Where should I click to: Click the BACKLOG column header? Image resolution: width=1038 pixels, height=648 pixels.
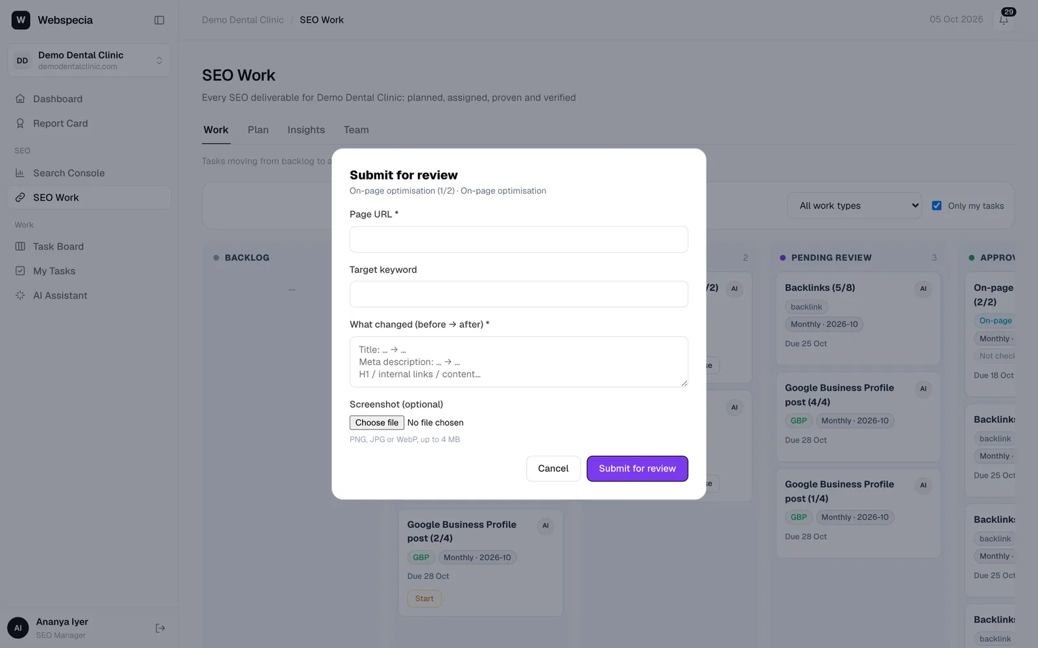247,258
